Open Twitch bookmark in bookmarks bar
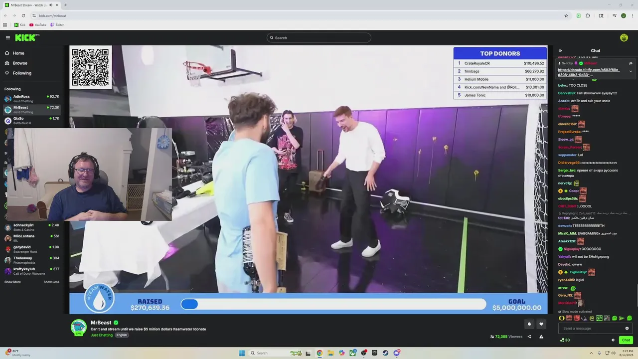The height and width of the screenshot is (359, 638). pos(57,25)
